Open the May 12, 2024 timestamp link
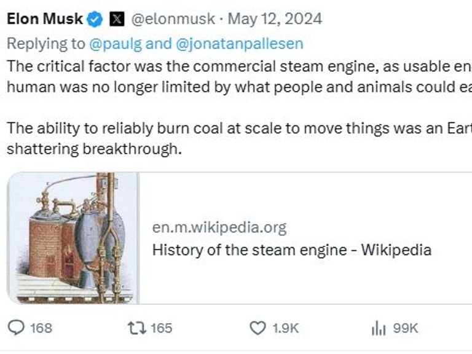The image size is (472, 354). coord(275,19)
